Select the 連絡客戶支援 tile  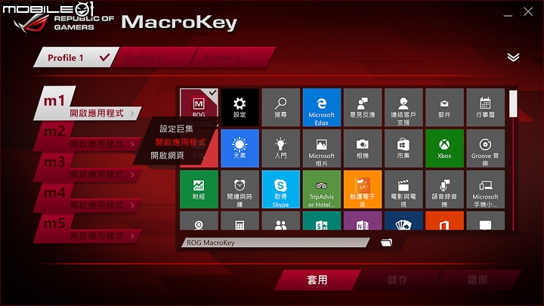coord(403,107)
